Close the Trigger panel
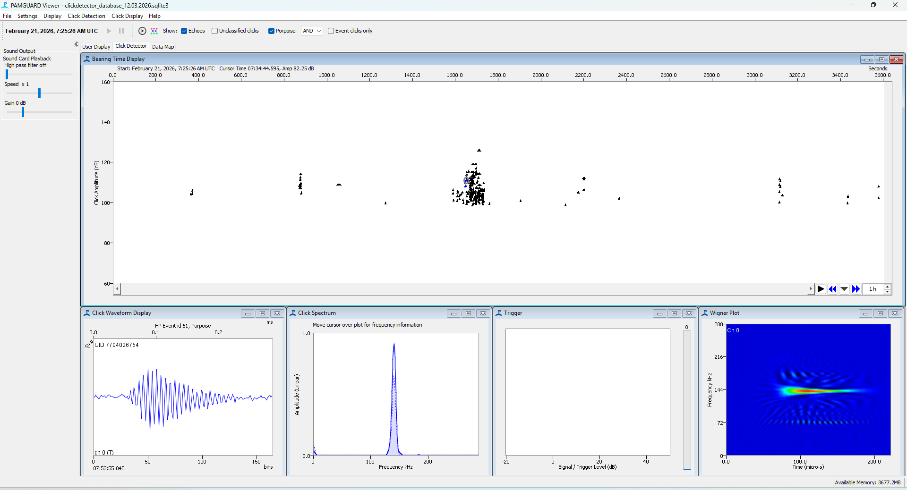Screen dimensions: 907x490 pyautogui.click(x=689, y=313)
